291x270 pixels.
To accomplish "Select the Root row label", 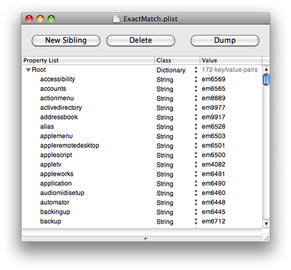I will point(39,70).
